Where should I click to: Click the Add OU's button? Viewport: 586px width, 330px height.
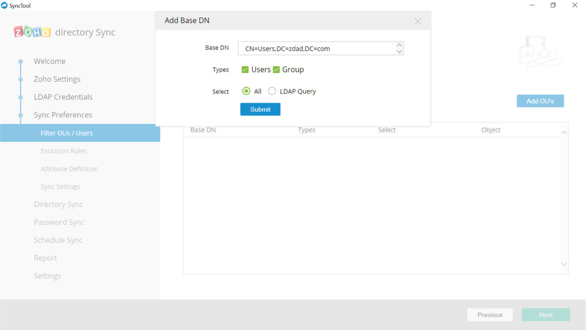[x=540, y=101]
